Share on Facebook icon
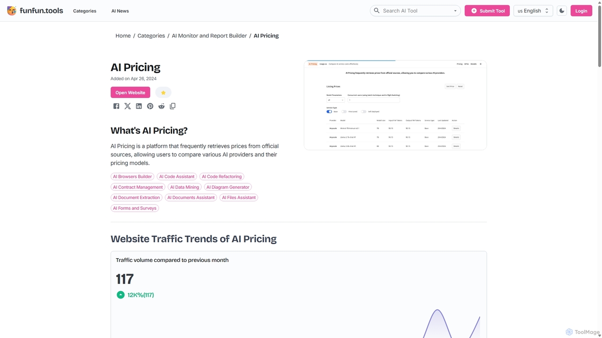This screenshot has width=602, height=338. click(x=116, y=106)
